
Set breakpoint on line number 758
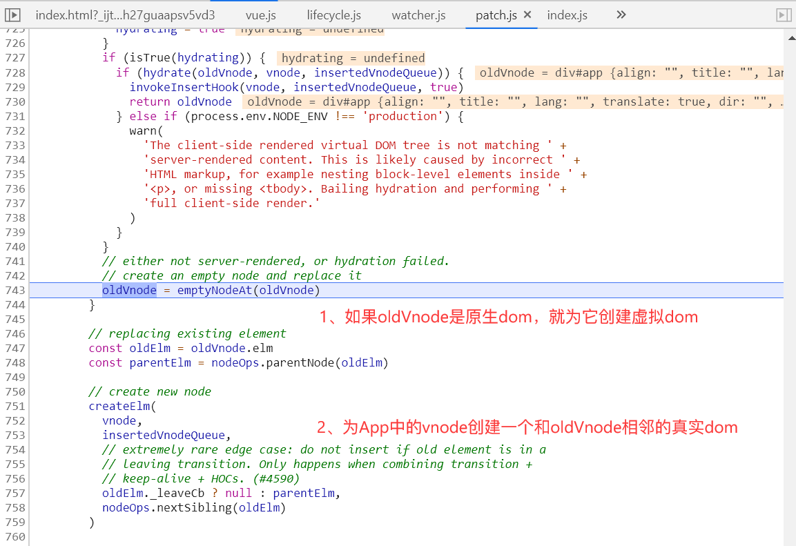(14, 508)
